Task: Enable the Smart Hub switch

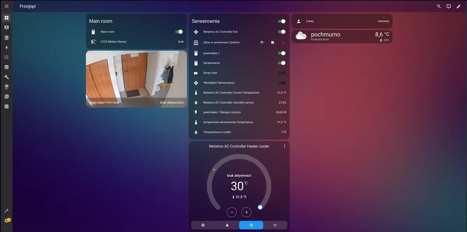Action: pos(282,72)
